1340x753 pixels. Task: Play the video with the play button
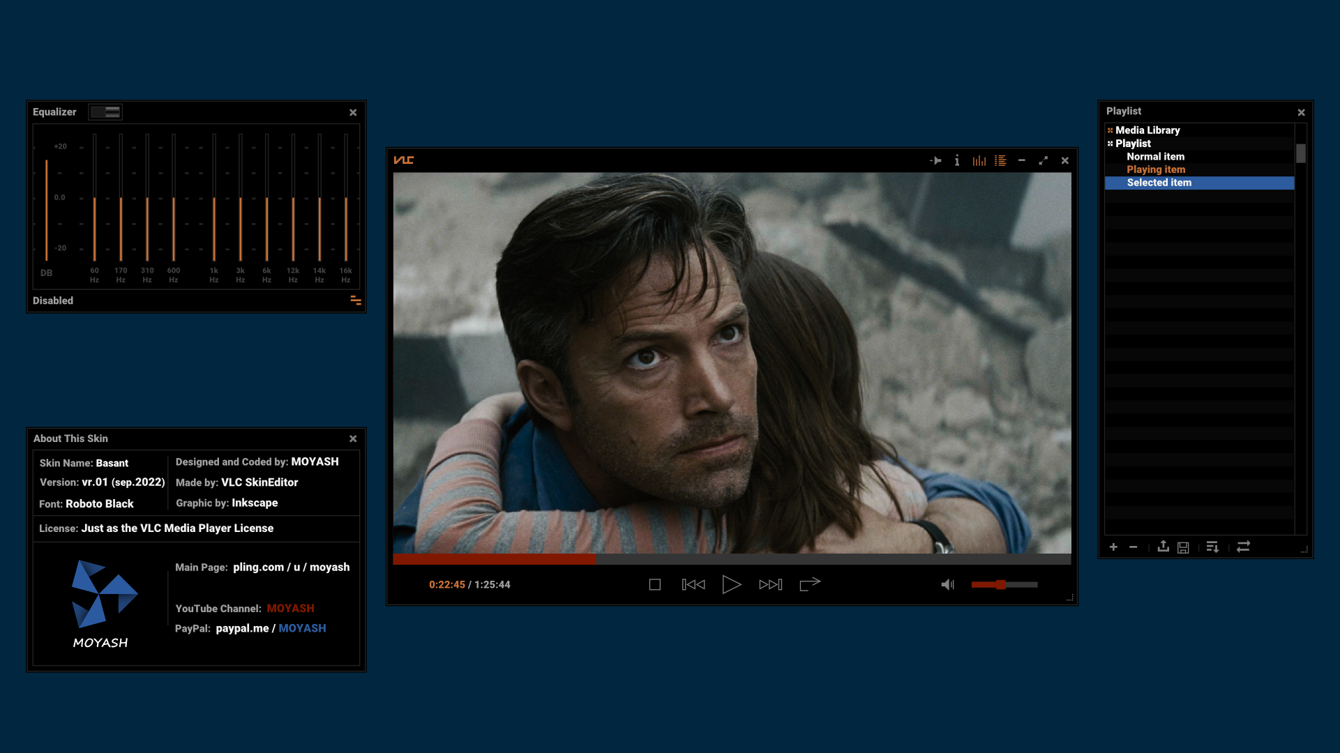(x=732, y=584)
